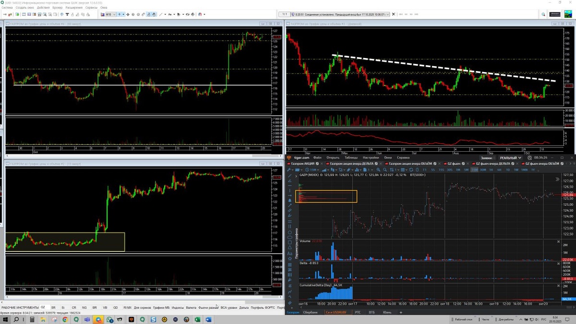Open the Таблицы menu in Tiger window
Image resolution: width=576 pixels, height=324 pixels.
[351, 157]
